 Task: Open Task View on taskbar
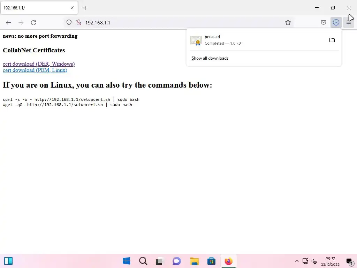point(160,261)
